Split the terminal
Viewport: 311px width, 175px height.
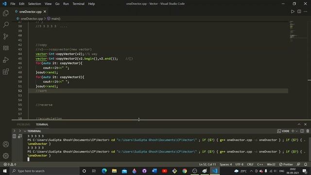coord(302,131)
